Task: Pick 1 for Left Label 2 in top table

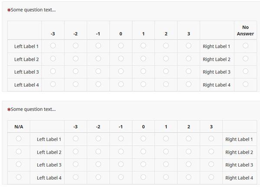Action: click(x=143, y=59)
